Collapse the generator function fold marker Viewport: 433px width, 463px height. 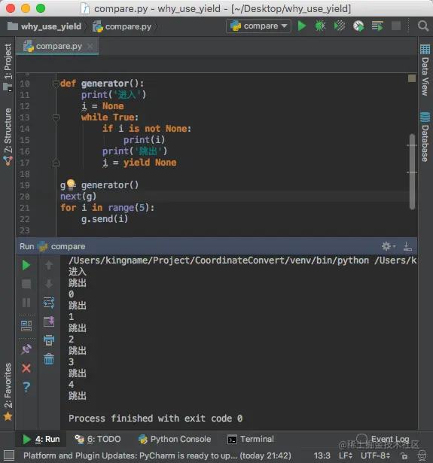tap(56, 84)
